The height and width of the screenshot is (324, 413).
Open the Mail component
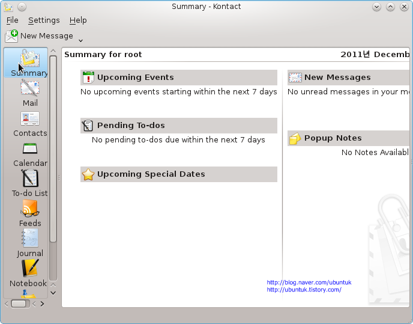[x=30, y=93]
